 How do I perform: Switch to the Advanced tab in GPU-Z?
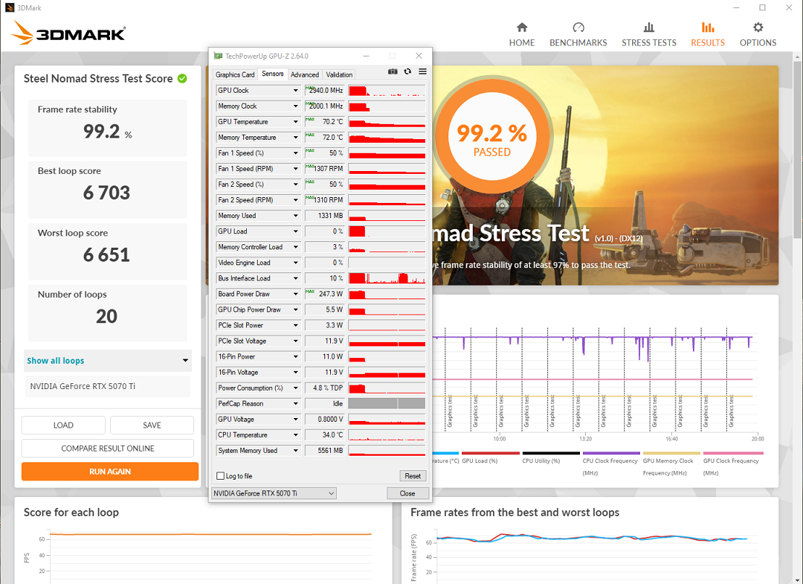click(x=305, y=75)
